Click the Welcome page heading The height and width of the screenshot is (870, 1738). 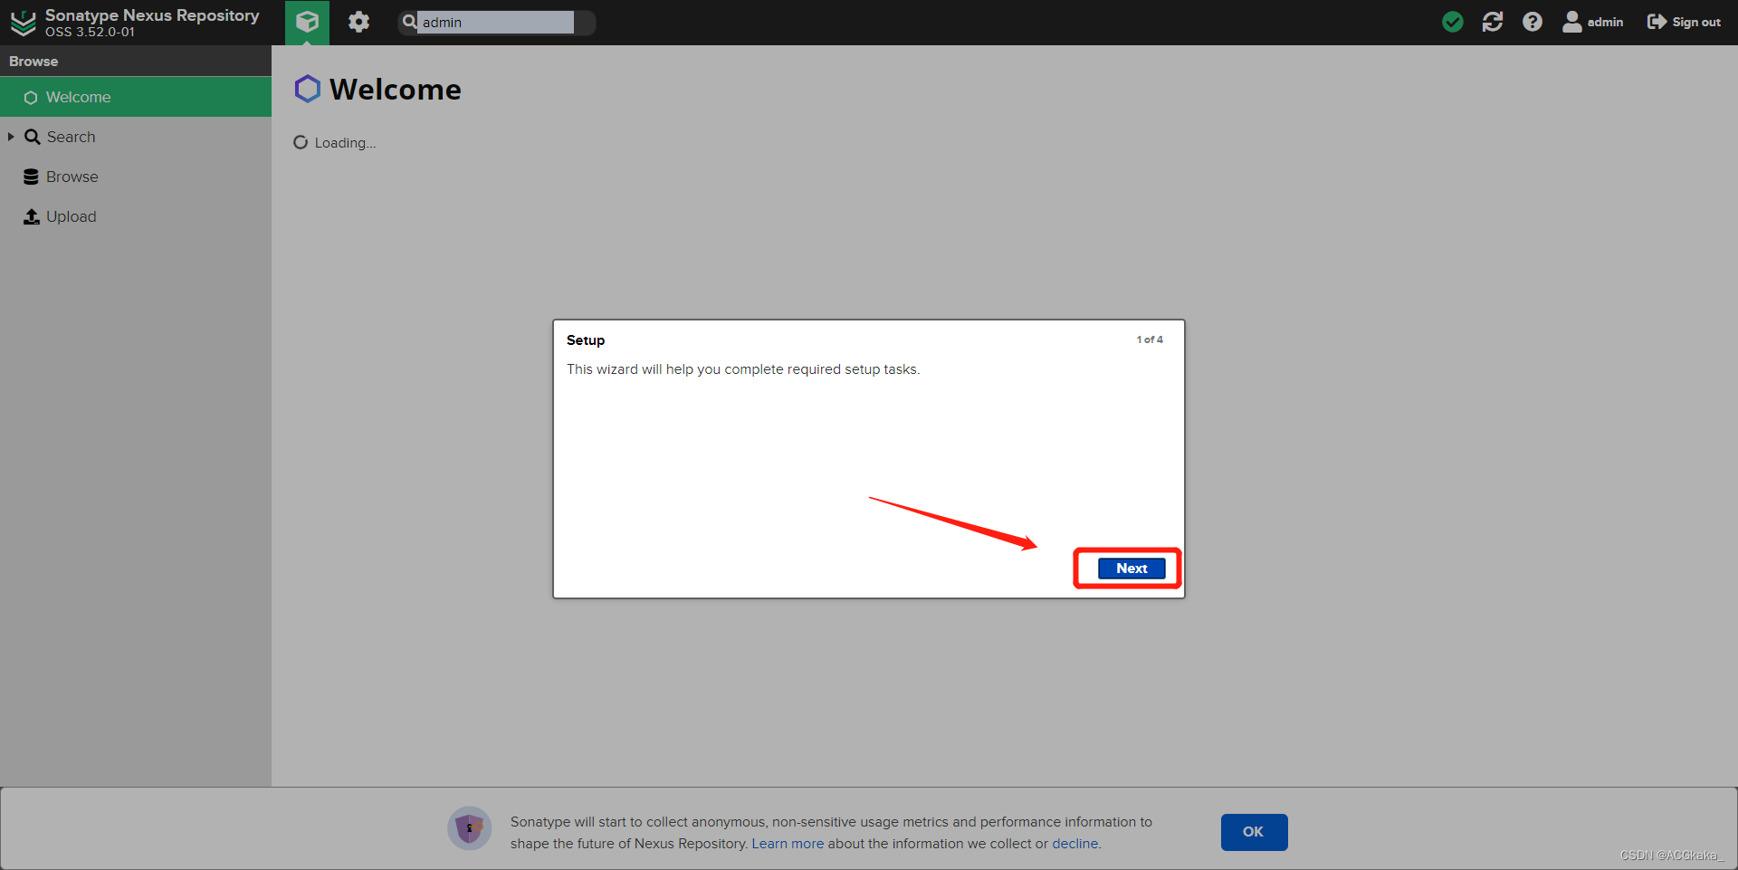point(396,90)
